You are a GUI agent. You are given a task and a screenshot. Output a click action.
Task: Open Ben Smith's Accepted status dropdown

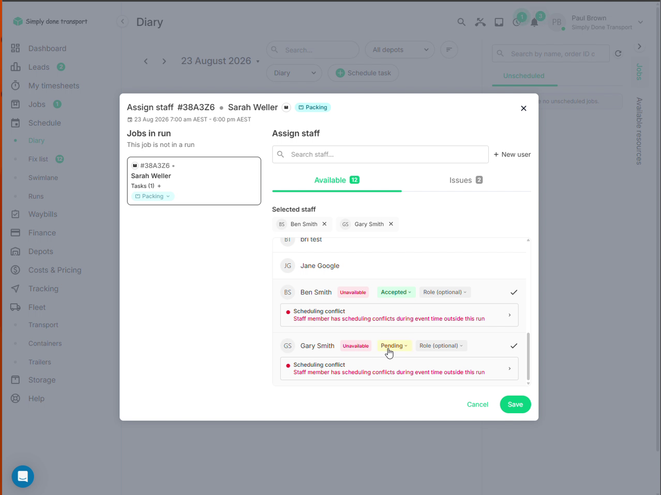[396, 292]
